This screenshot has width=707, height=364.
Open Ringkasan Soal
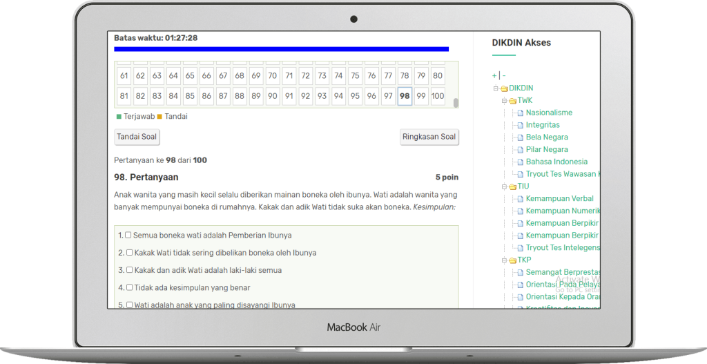point(429,137)
